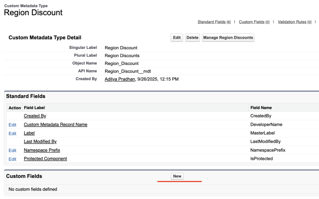Jump to the Custom Fields [0] link

pyautogui.click(x=254, y=22)
